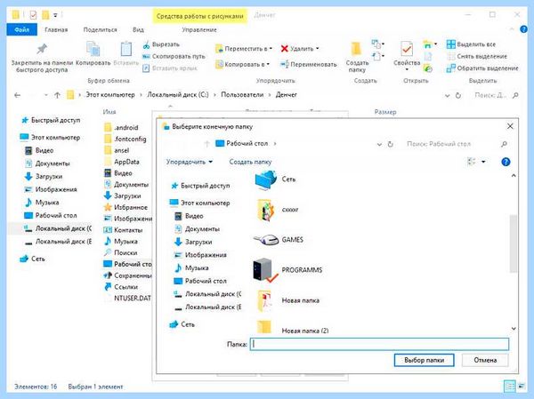This screenshot has width=534, height=399.
Task: Click Paste shortcut in ribbon
Action: (170, 68)
